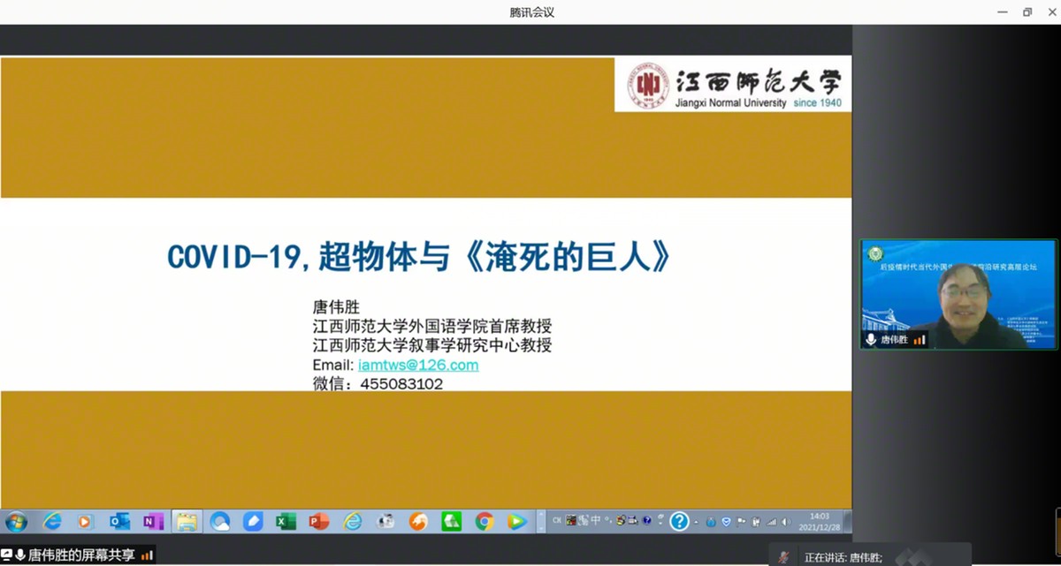Viewport: 1061px width, 566px height.
Task: Click the line 江西师范大学叙事学研究中心教授
Action: [432, 345]
